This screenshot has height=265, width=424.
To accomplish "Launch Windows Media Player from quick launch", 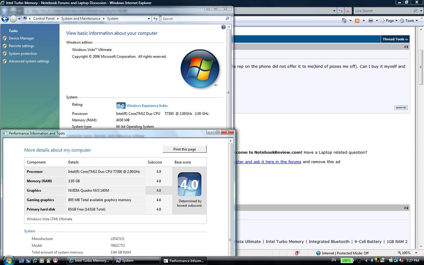I will (x=42, y=261).
